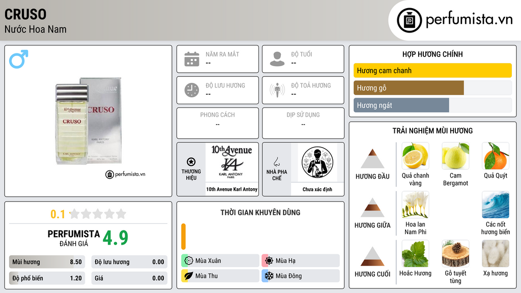
Task: Click the five-star rating row
Action: [x=98, y=214]
